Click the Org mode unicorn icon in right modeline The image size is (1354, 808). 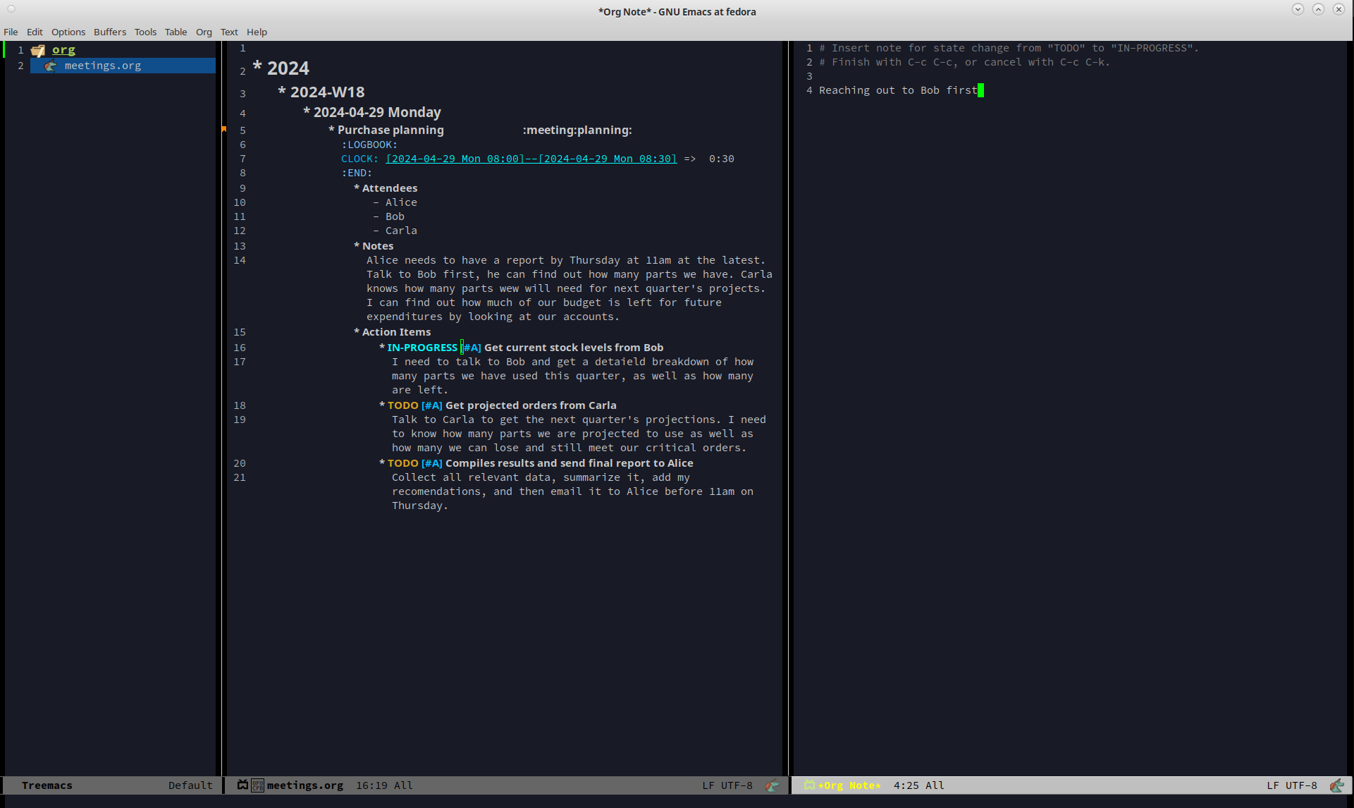coord(1336,785)
